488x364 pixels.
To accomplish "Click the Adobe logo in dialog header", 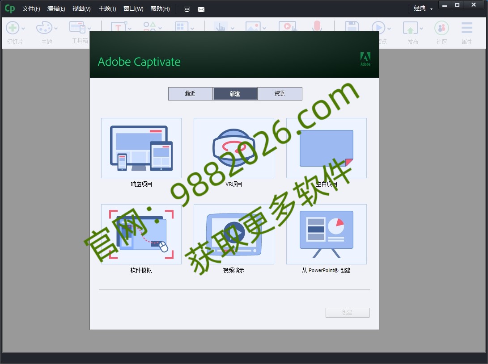I will (x=365, y=59).
